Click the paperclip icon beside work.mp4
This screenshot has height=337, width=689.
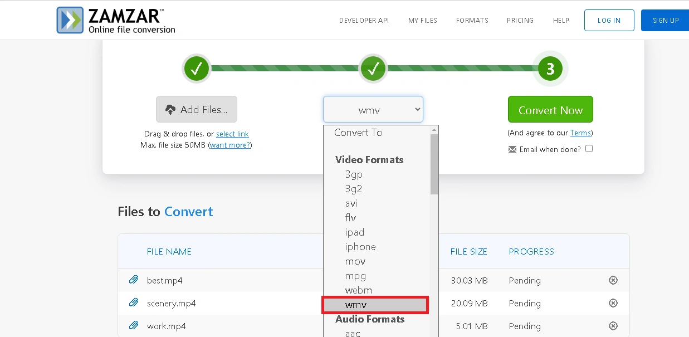click(134, 326)
